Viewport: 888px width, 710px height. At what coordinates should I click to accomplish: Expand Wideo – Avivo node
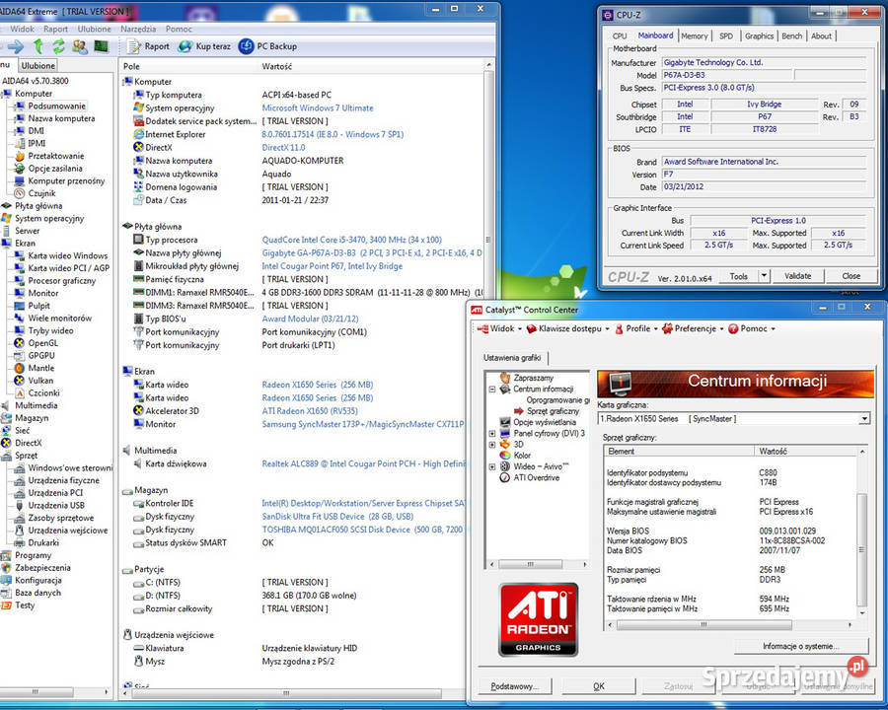coord(492,466)
